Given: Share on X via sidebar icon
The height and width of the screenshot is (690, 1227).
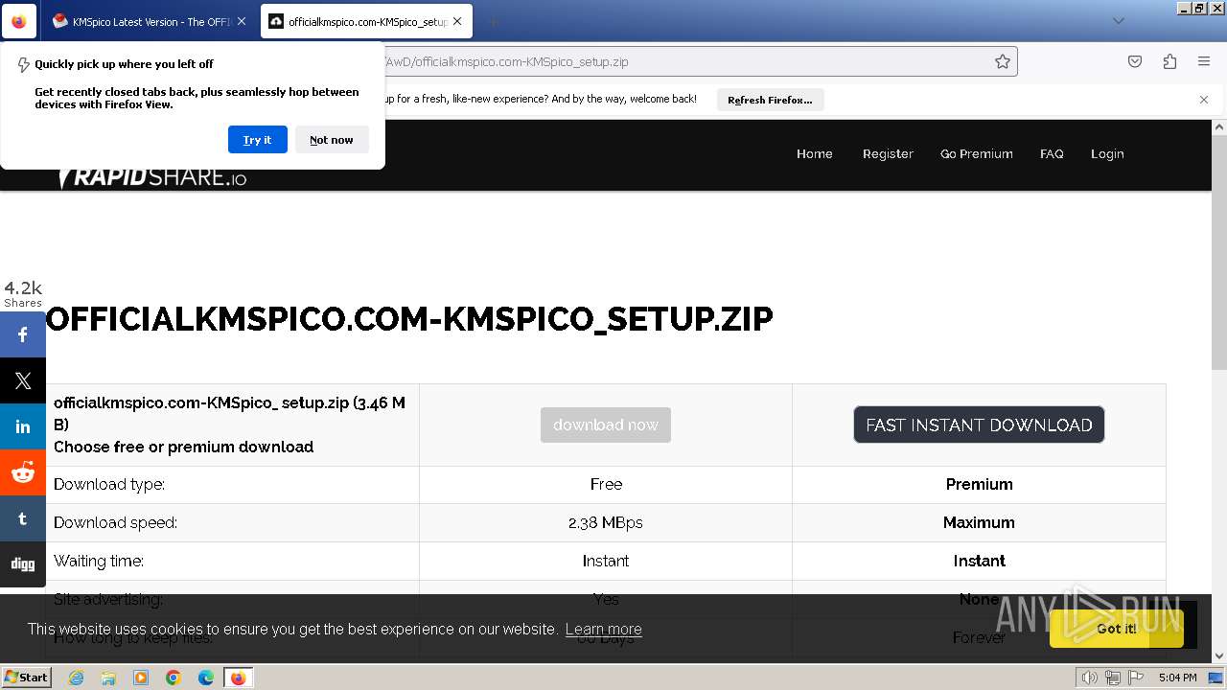Looking at the screenshot, I should [x=23, y=381].
